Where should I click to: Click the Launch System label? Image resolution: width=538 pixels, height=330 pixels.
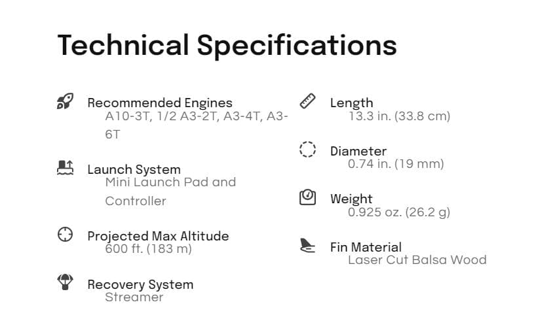pos(134,169)
